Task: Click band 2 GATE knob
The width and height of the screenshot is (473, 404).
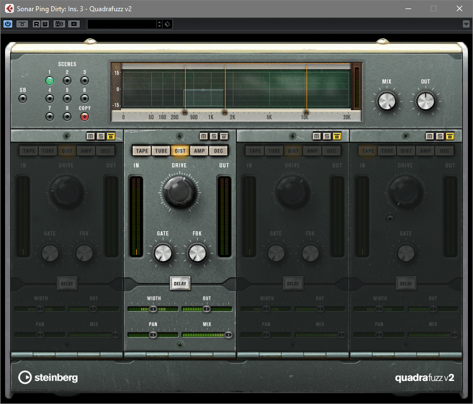Action: click(x=163, y=253)
